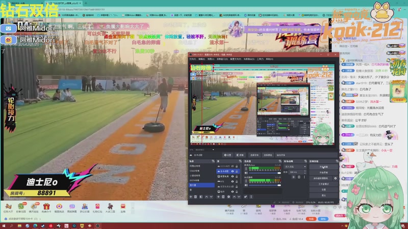
Task: Open OBS Tools menu
Action: coord(260,59)
